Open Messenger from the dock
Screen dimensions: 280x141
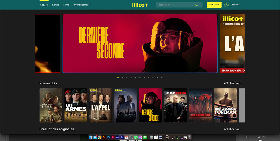click(140, 137)
